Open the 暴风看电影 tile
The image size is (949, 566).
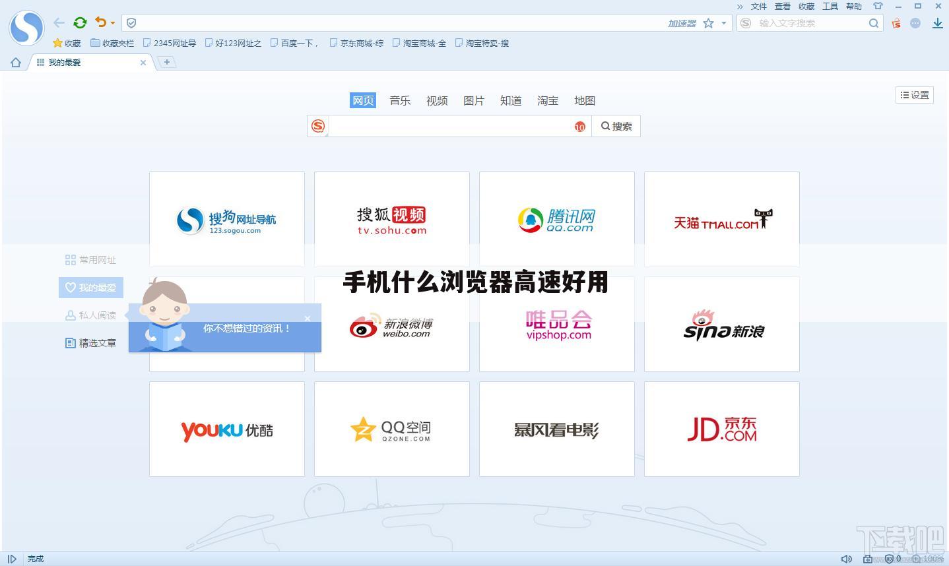[x=557, y=429]
